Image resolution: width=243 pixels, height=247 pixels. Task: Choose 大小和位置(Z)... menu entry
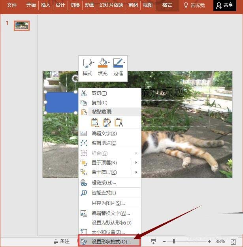(110, 232)
